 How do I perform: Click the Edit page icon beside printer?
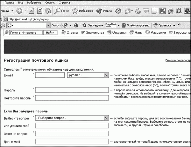pos(146,11)
